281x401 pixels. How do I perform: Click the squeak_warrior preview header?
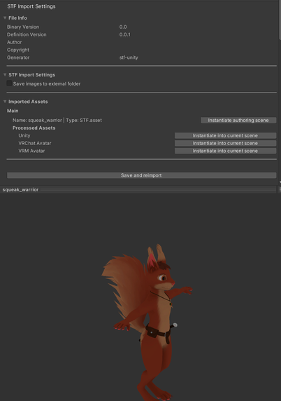pyautogui.click(x=20, y=189)
